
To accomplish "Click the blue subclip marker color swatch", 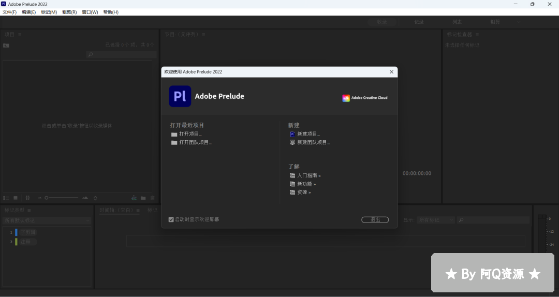I will point(16,232).
